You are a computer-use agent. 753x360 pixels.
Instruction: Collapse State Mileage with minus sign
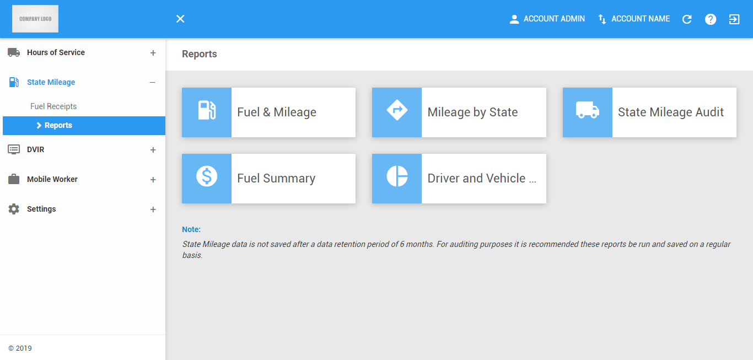point(153,83)
